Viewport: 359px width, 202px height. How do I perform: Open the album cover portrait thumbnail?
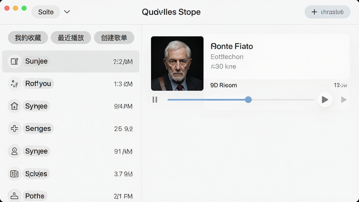pyautogui.click(x=177, y=63)
